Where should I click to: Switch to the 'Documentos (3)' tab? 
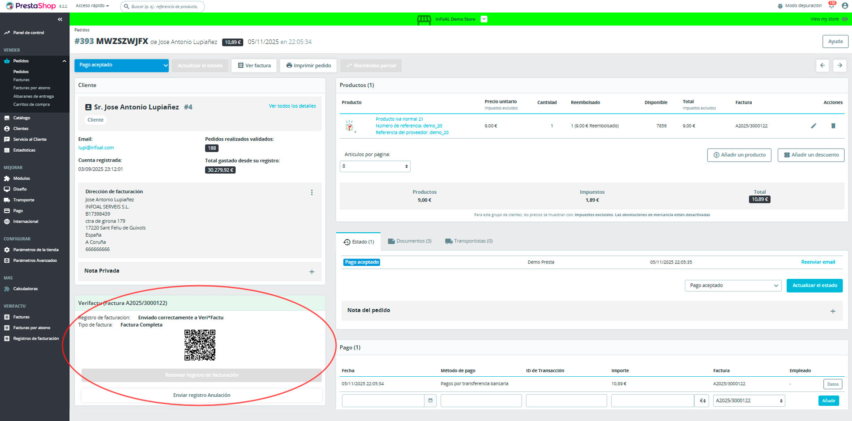409,241
